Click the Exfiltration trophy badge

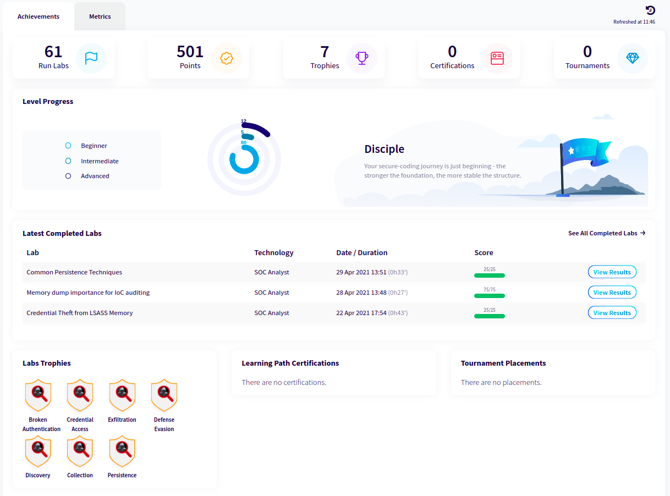coord(122,395)
